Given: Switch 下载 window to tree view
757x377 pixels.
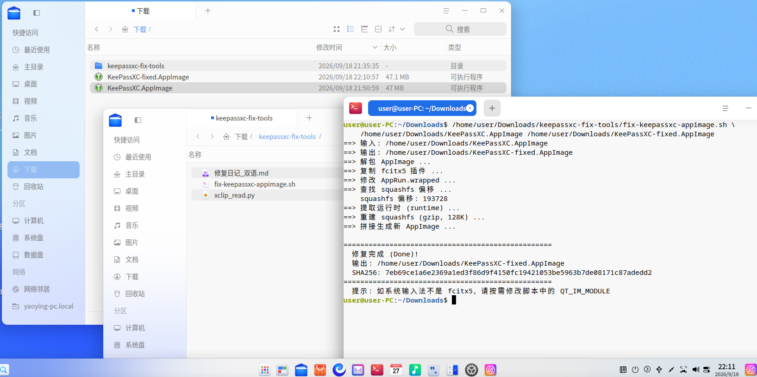Looking at the screenshot, I should tap(364, 29).
